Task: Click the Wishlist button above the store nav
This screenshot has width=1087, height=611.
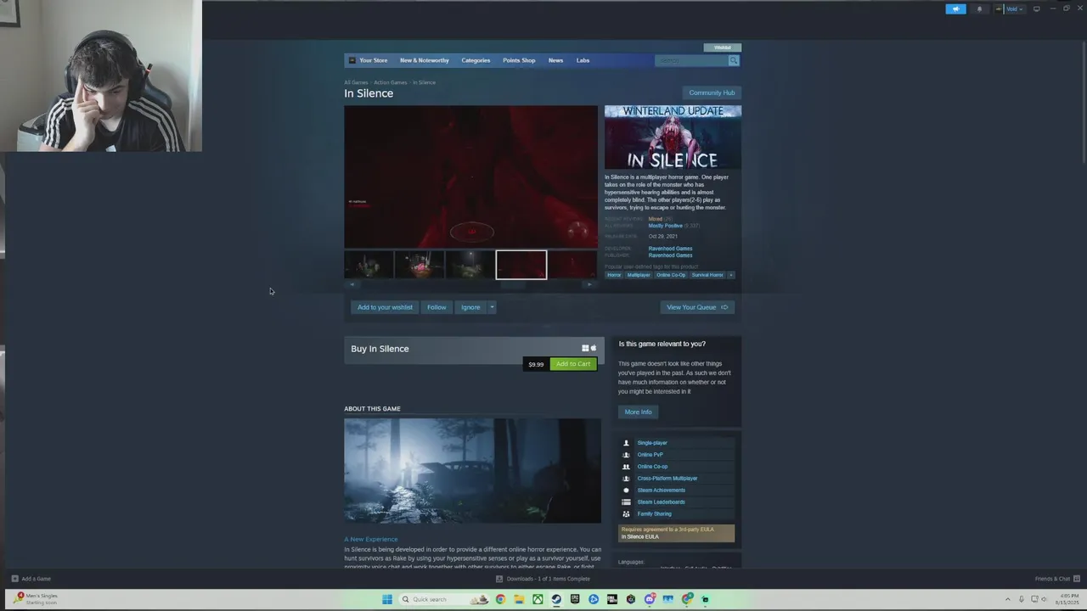Action: click(723, 48)
